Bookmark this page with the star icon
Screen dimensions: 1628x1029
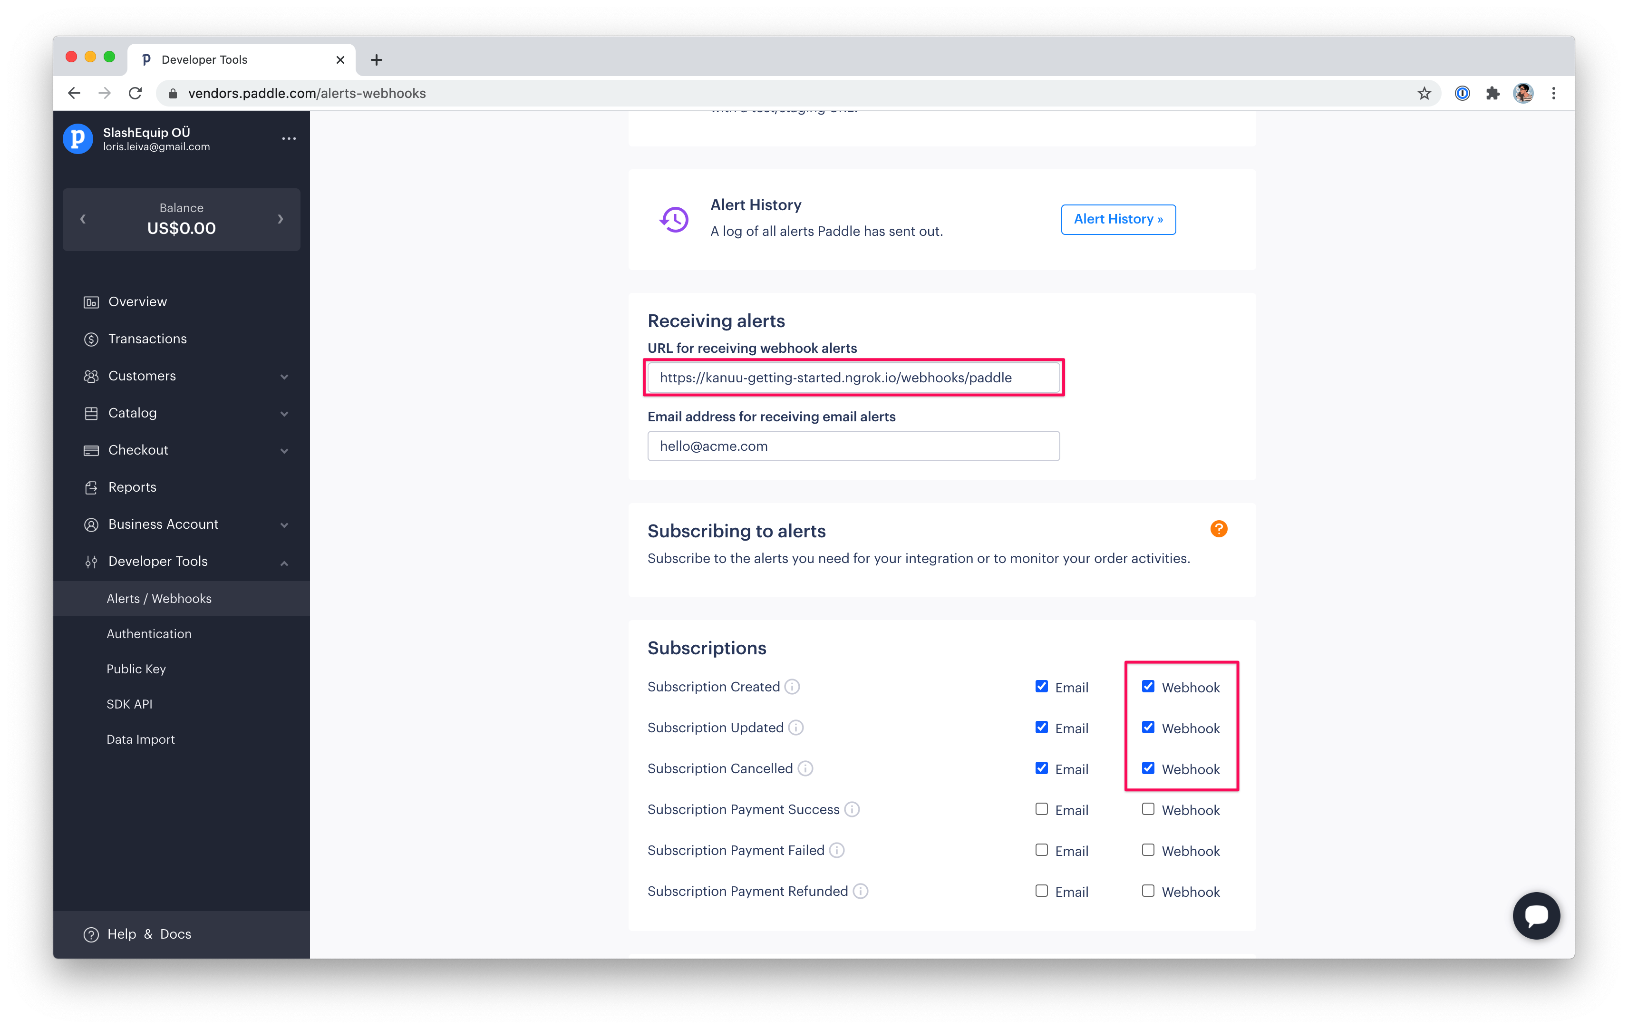(x=1424, y=93)
